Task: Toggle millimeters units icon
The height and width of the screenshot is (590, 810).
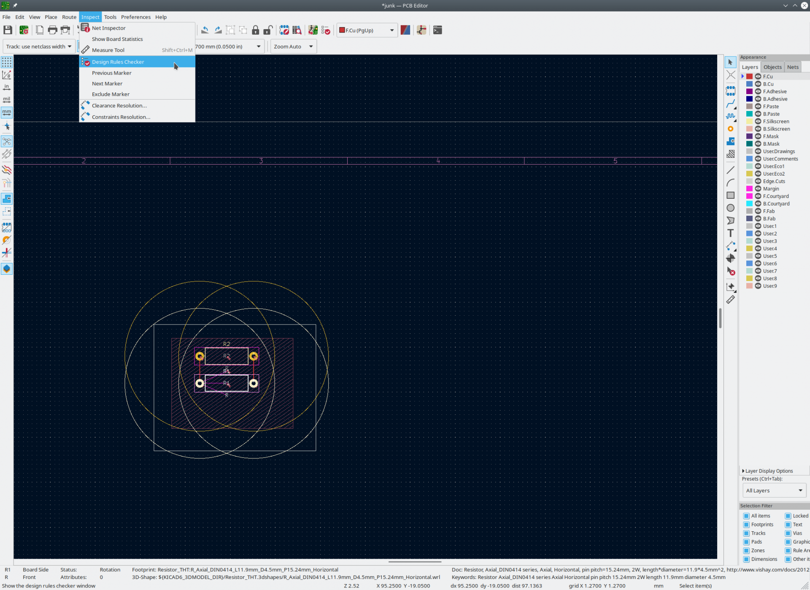Action: tap(7, 112)
